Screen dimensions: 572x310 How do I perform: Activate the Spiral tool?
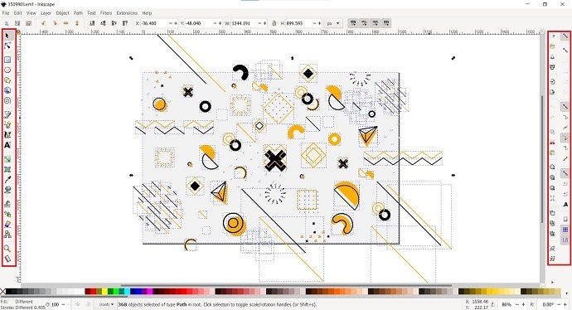point(7,100)
